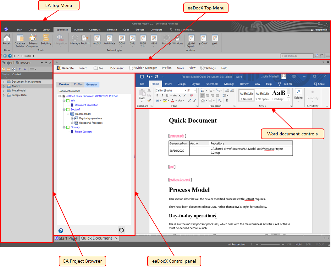Toggle superscript in Word Font group
The image size is (331, 267).
pyautogui.click(x=185, y=95)
